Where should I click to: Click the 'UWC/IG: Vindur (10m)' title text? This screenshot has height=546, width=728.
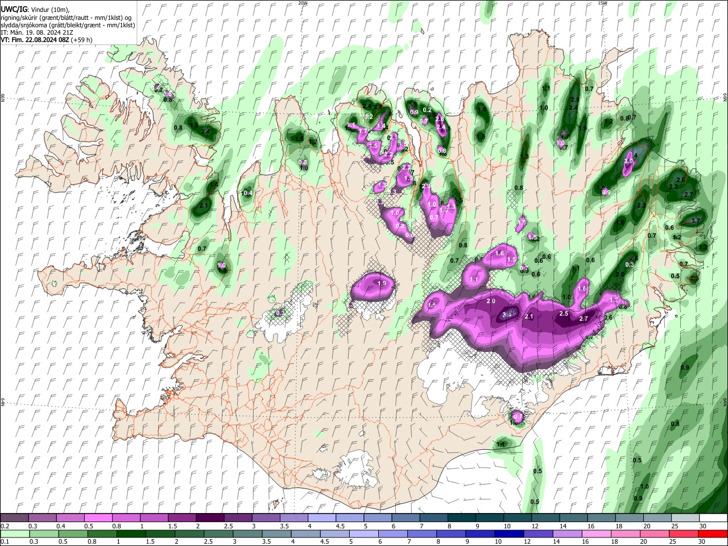click(35, 10)
